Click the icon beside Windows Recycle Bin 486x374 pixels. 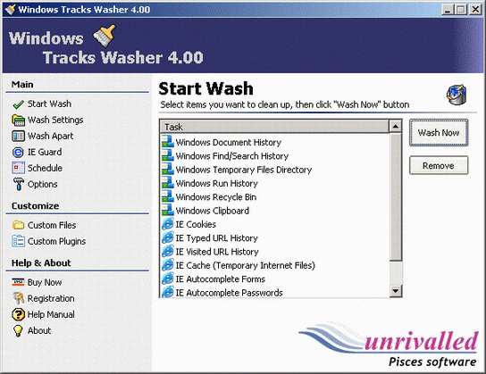(168, 196)
